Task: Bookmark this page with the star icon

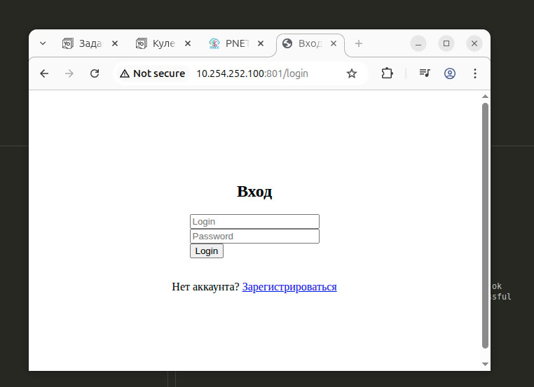Action: tap(352, 73)
